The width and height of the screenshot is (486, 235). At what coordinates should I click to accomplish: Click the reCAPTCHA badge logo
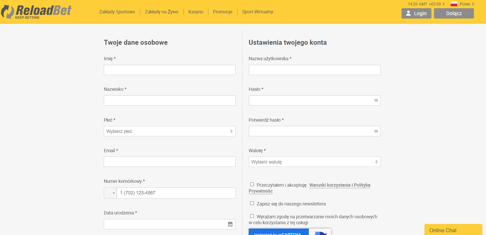[x=320, y=232]
